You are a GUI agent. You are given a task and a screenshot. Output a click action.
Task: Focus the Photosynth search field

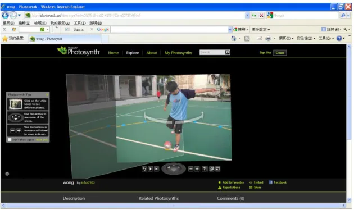[x=212, y=52]
